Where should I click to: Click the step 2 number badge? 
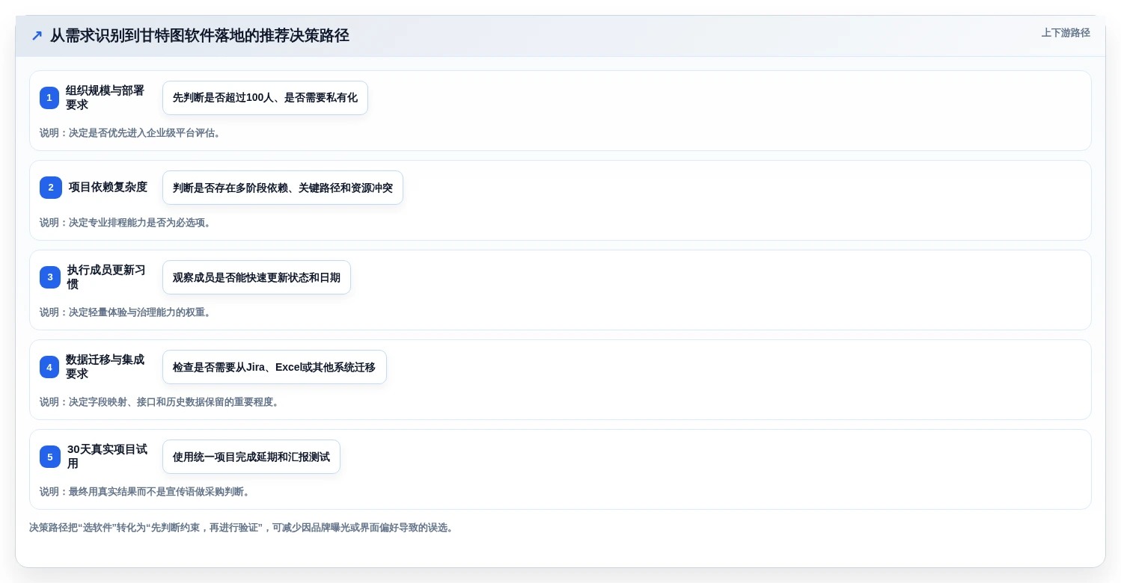[x=51, y=188]
